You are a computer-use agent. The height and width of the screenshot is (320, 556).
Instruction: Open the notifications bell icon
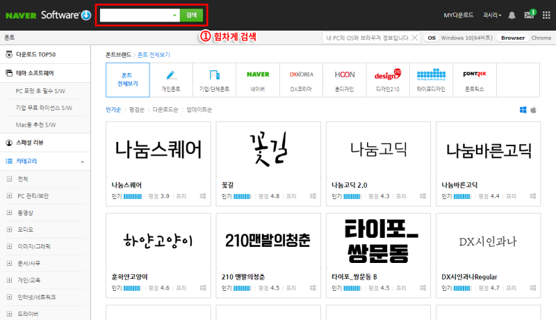[512, 15]
